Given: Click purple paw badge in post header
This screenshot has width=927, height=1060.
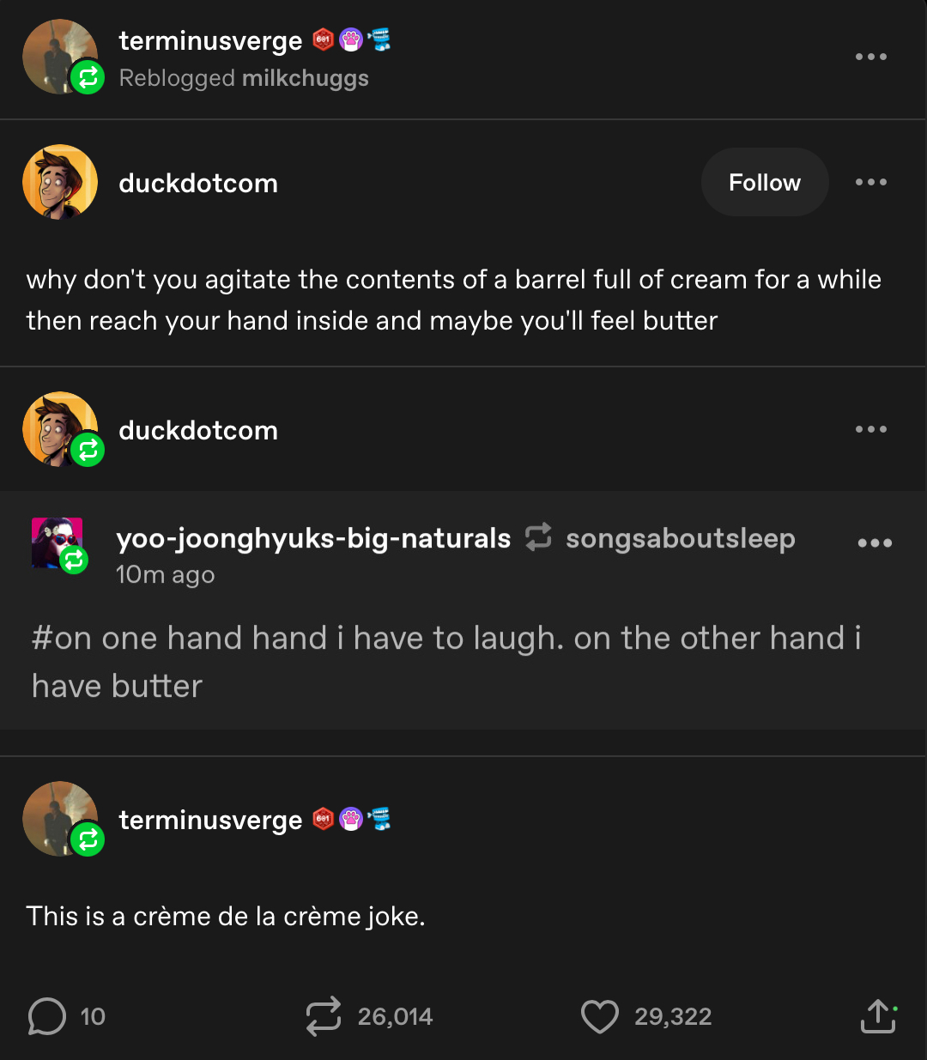Looking at the screenshot, I should [351, 39].
